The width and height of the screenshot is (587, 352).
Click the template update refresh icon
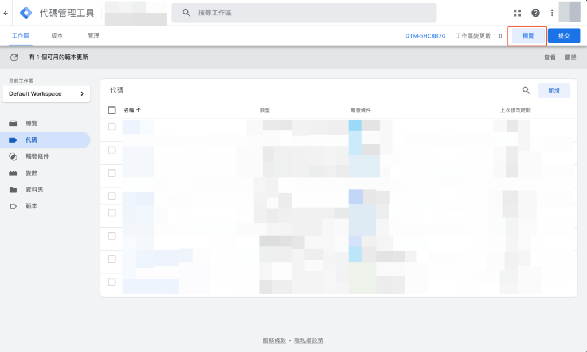14,57
